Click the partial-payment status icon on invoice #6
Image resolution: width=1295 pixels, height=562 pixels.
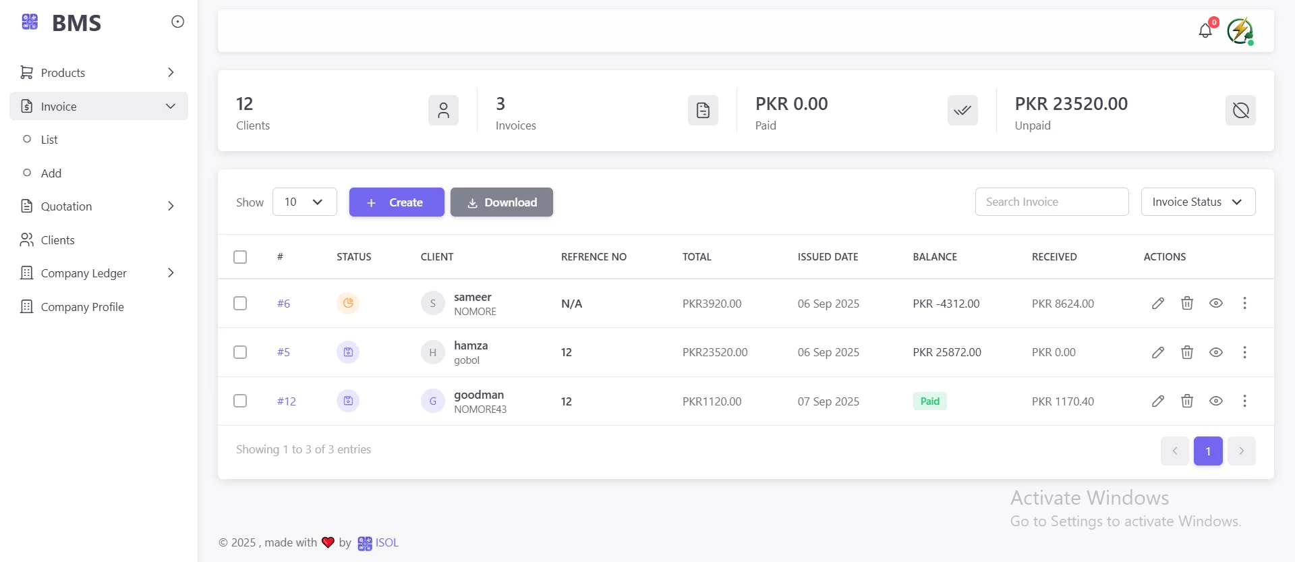[x=348, y=304]
